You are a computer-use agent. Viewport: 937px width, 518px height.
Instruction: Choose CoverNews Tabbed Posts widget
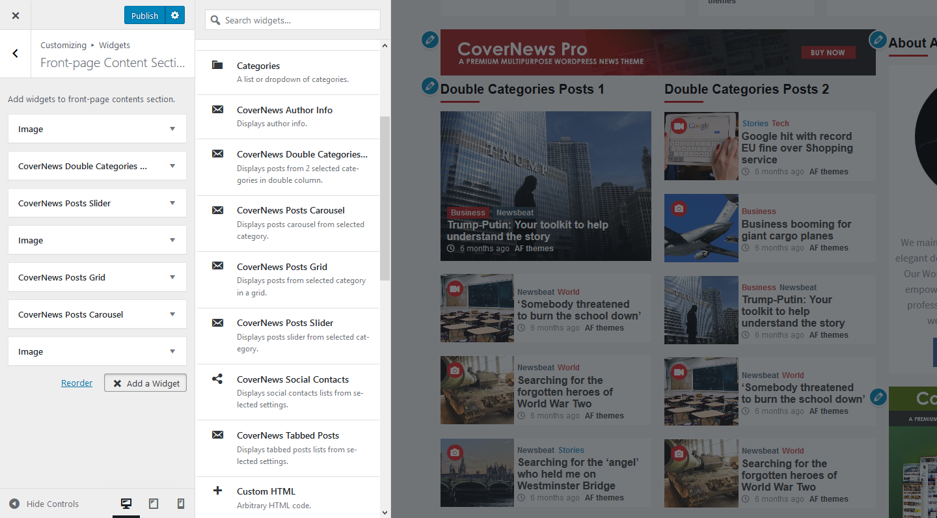pos(288,448)
